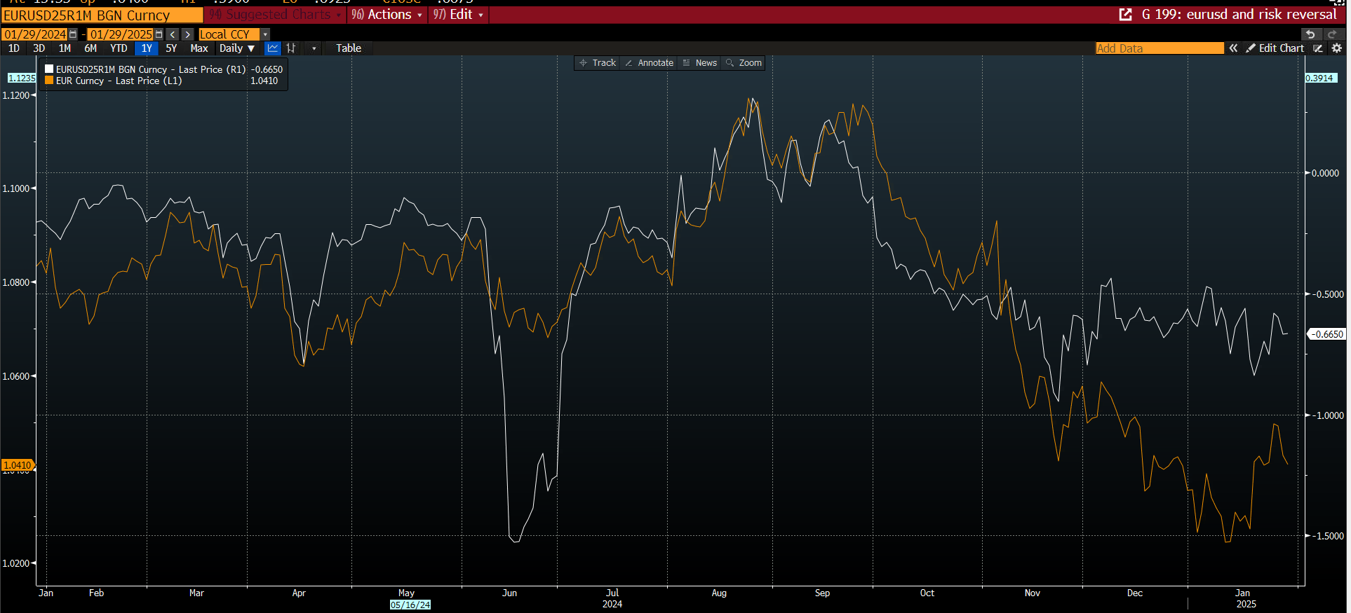
Task: Expand the Actions menu
Action: pyautogui.click(x=387, y=15)
